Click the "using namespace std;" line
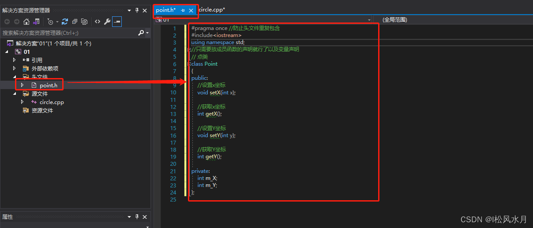The width and height of the screenshot is (533, 228). [218, 42]
